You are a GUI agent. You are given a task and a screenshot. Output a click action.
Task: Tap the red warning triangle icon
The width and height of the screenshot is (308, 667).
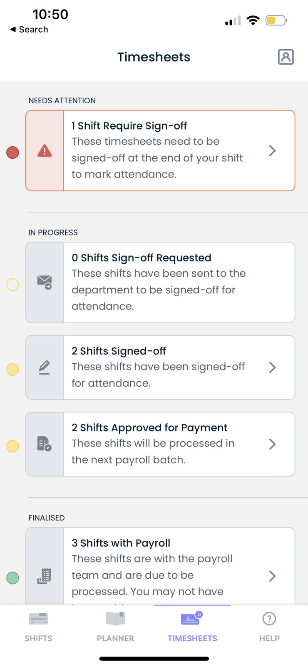(x=45, y=151)
